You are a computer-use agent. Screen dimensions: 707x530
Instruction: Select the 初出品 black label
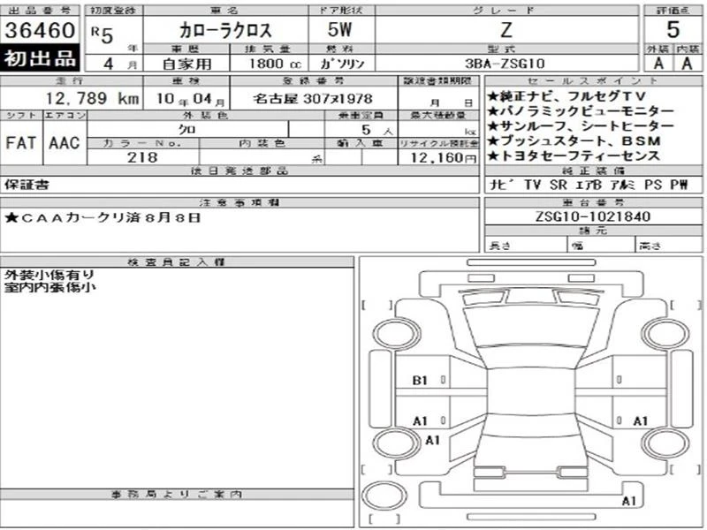(40, 57)
